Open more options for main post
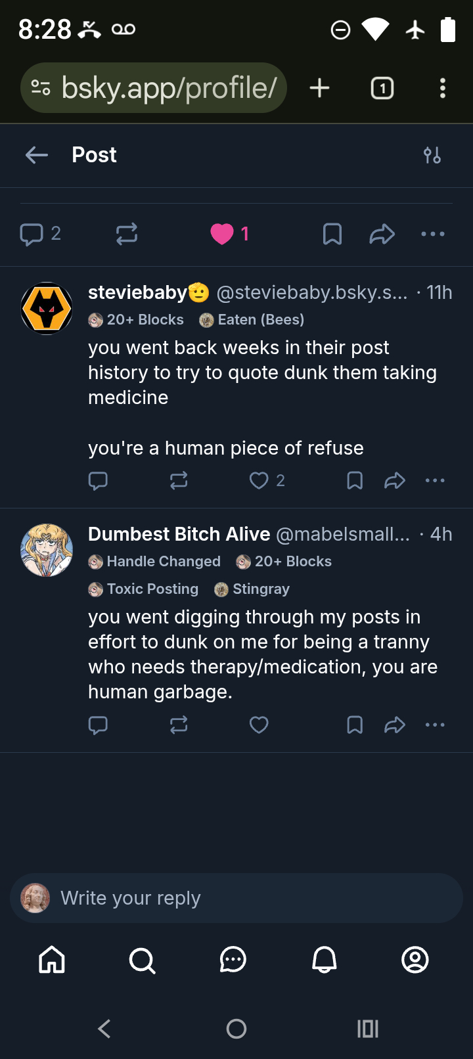This screenshot has width=473, height=1059. [433, 234]
